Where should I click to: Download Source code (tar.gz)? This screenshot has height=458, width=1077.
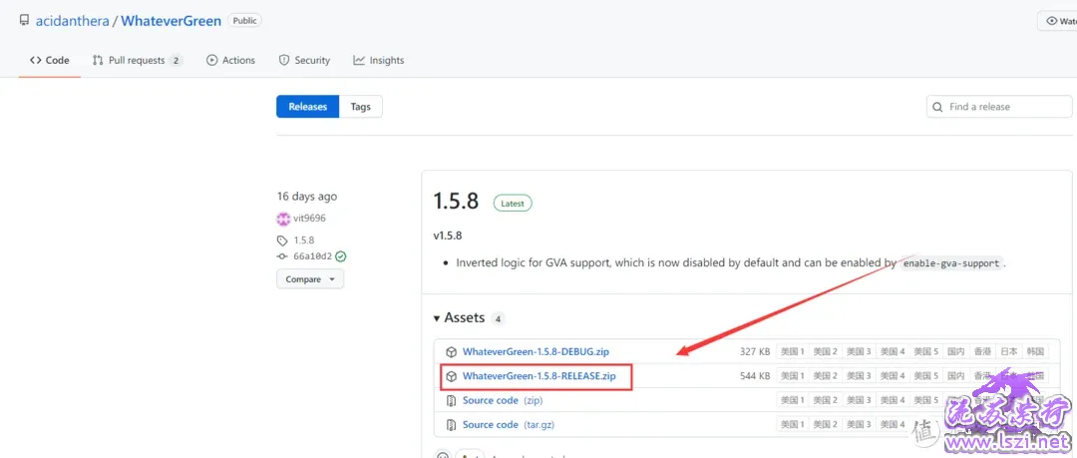(509, 424)
